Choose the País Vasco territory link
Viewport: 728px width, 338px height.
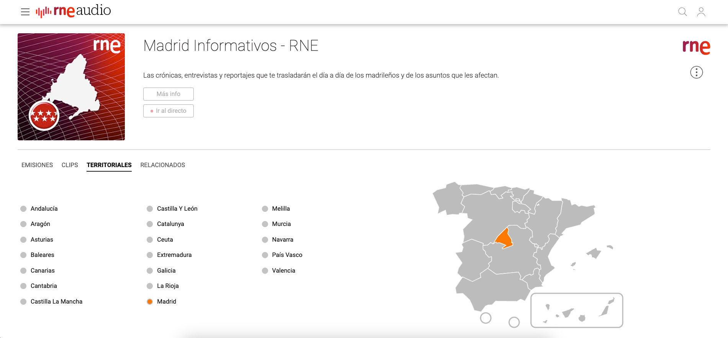point(287,255)
